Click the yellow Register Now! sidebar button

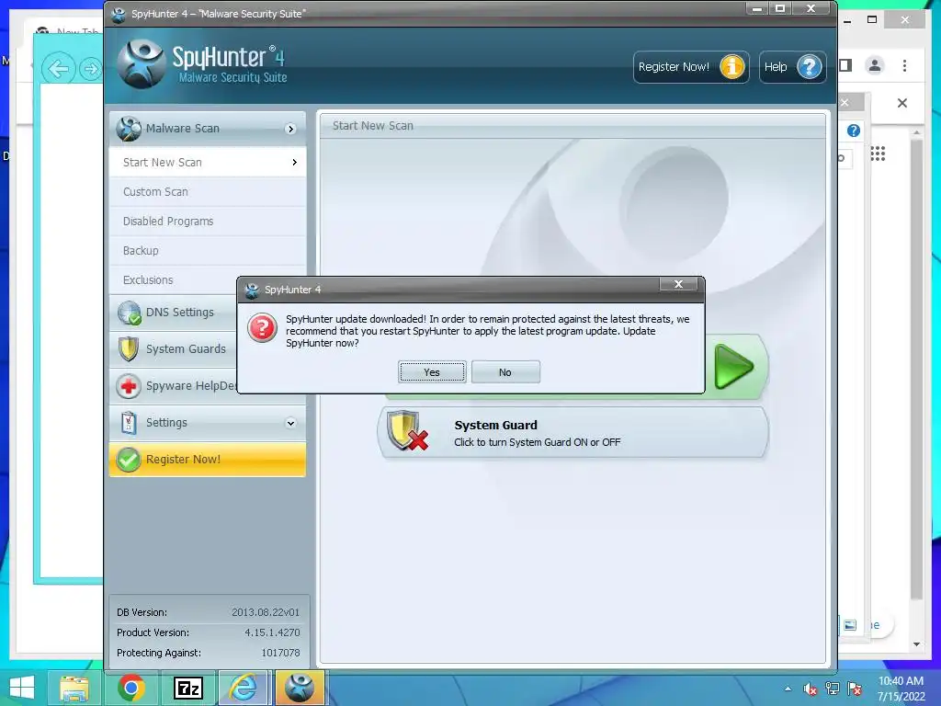[x=207, y=460]
